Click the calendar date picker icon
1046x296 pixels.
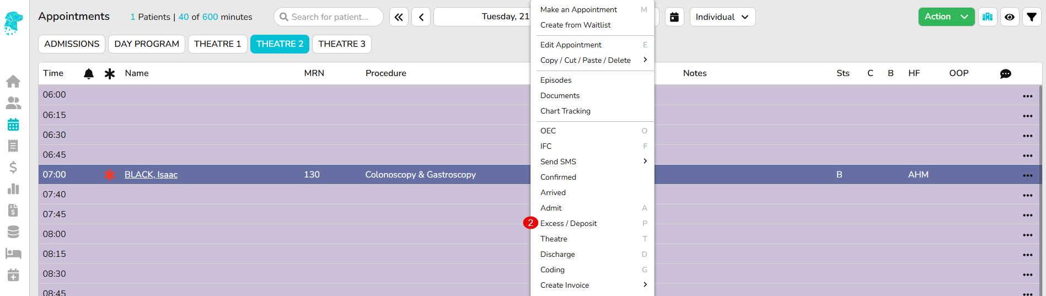point(674,17)
